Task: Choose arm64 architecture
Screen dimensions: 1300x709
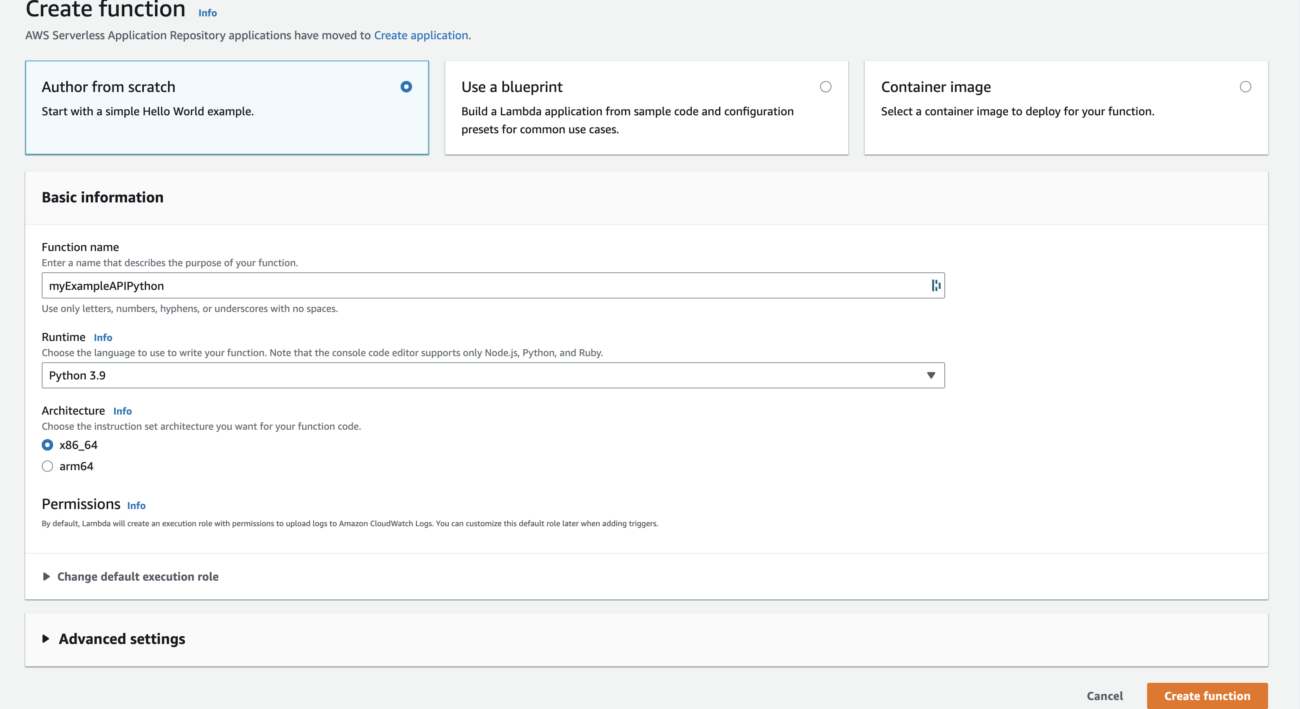Action: [x=47, y=466]
